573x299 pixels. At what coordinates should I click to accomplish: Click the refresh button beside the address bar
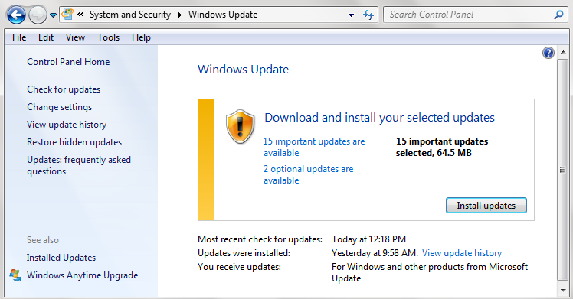tap(368, 15)
